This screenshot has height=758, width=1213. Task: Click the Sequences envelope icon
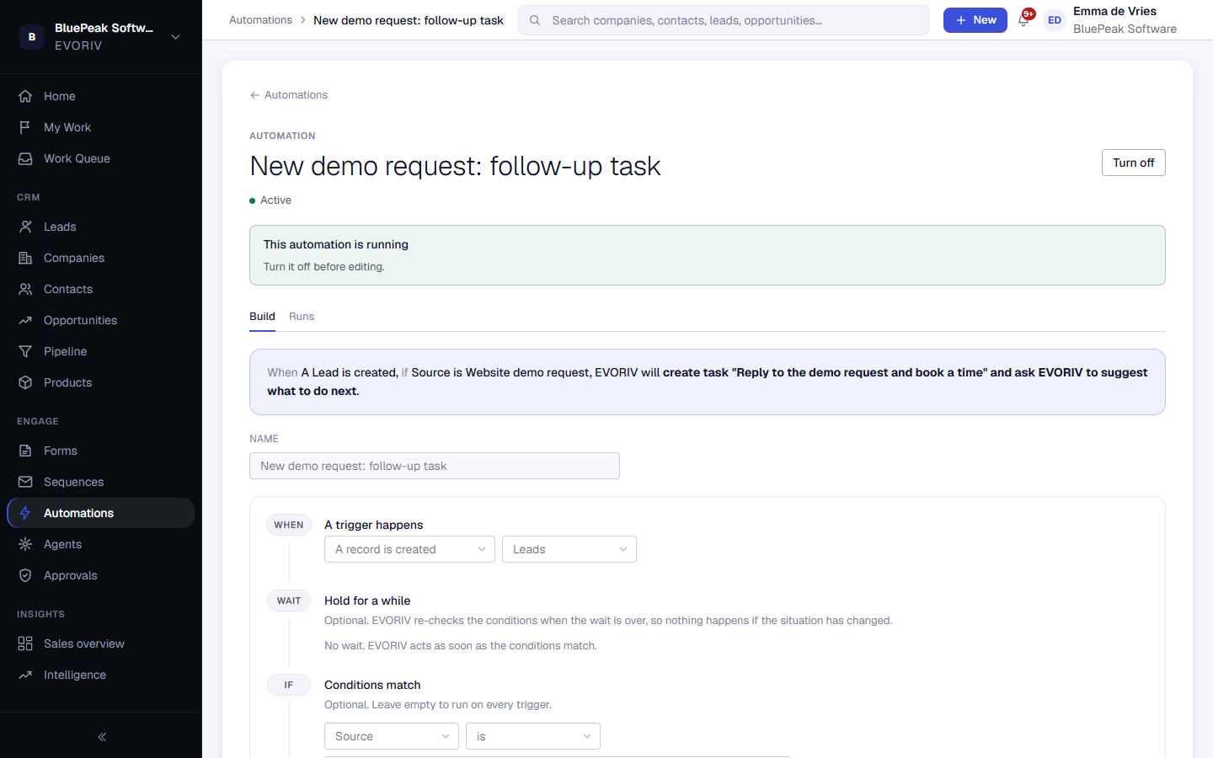click(x=25, y=482)
